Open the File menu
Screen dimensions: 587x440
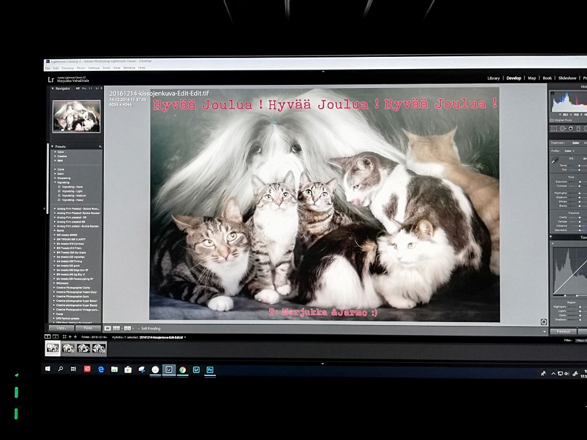[x=48, y=68]
